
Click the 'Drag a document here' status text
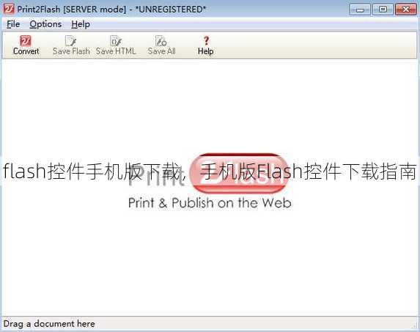(x=49, y=324)
